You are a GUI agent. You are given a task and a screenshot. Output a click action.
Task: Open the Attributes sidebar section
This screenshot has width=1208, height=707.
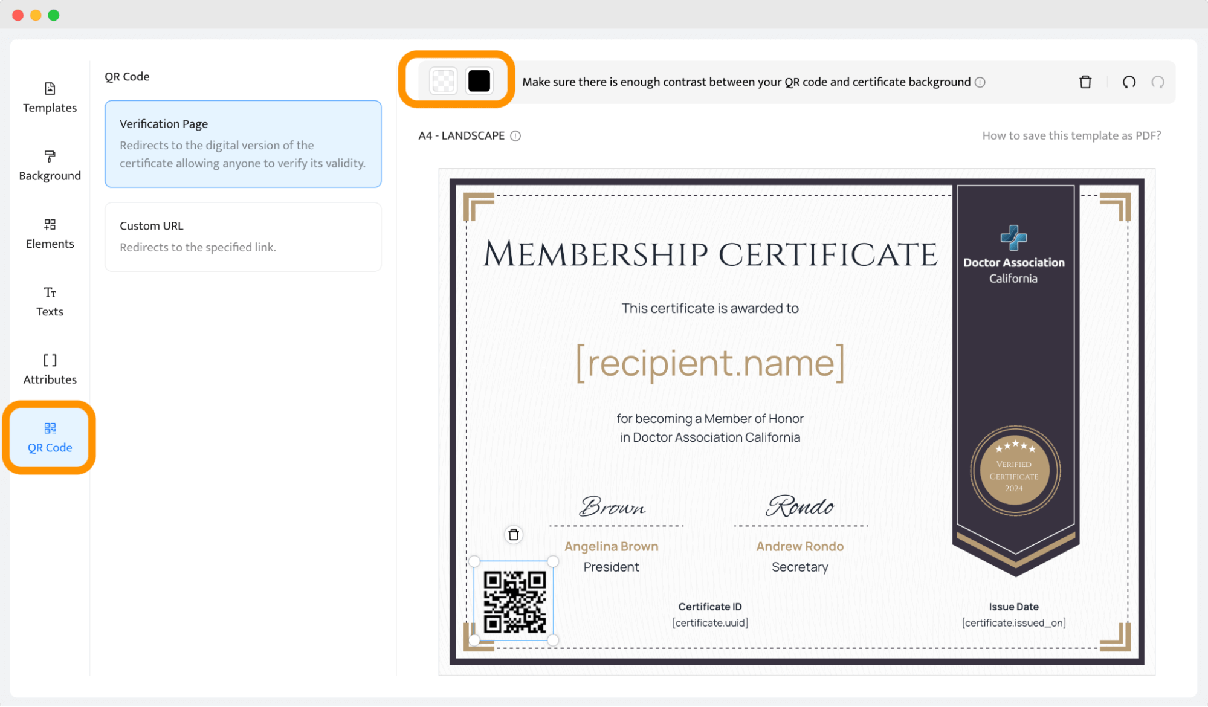(x=50, y=369)
